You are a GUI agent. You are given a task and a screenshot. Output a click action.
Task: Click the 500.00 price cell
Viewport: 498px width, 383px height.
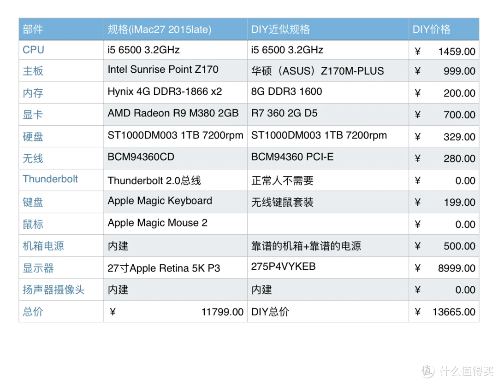[444, 246]
